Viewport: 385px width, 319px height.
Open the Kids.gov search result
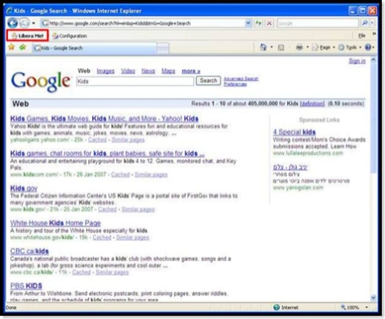click(x=24, y=188)
